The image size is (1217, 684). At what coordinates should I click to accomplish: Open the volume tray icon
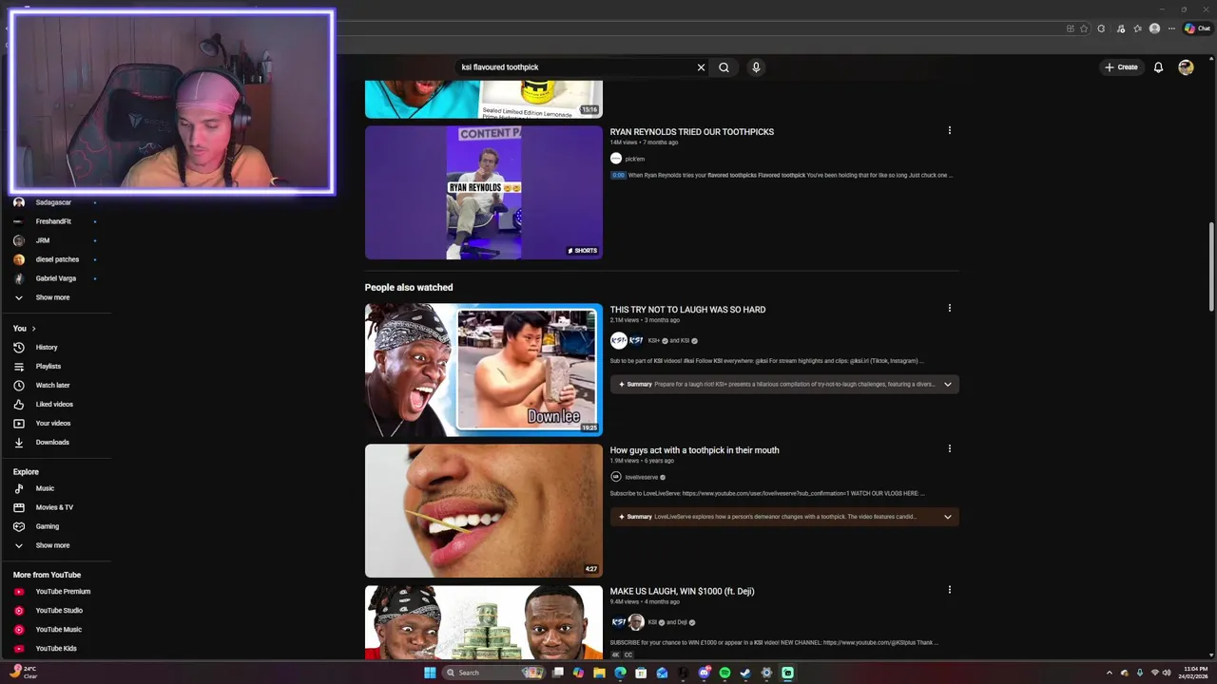point(1167,673)
